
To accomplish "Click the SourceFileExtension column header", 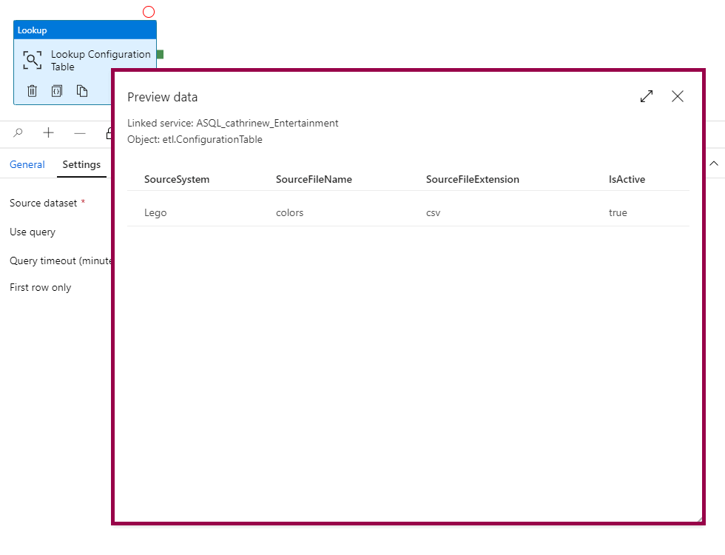I will (x=473, y=179).
